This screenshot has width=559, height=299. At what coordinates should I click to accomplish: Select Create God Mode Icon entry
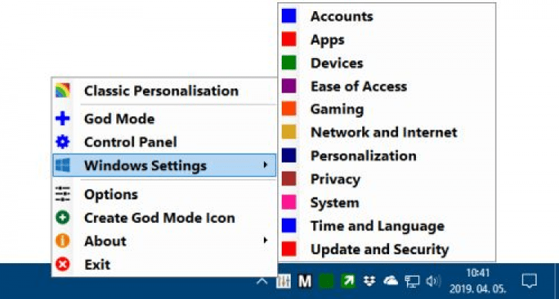tap(165, 218)
